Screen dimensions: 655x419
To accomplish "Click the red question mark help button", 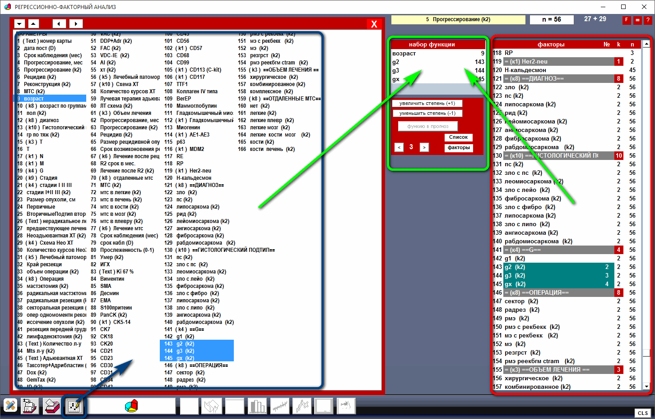I will click(648, 20).
